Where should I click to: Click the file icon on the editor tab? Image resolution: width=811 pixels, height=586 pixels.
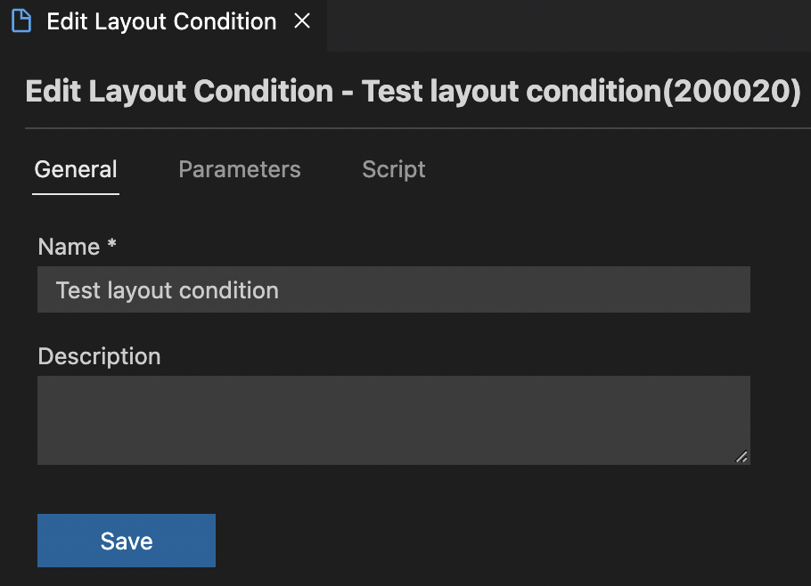click(x=21, y=21)
